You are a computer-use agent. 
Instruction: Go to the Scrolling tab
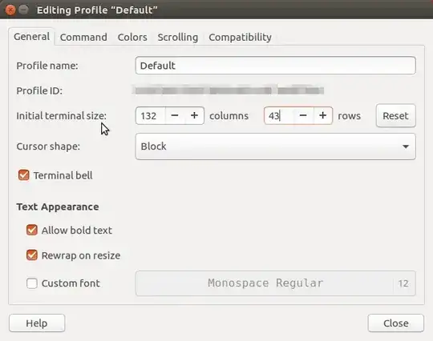178,37
